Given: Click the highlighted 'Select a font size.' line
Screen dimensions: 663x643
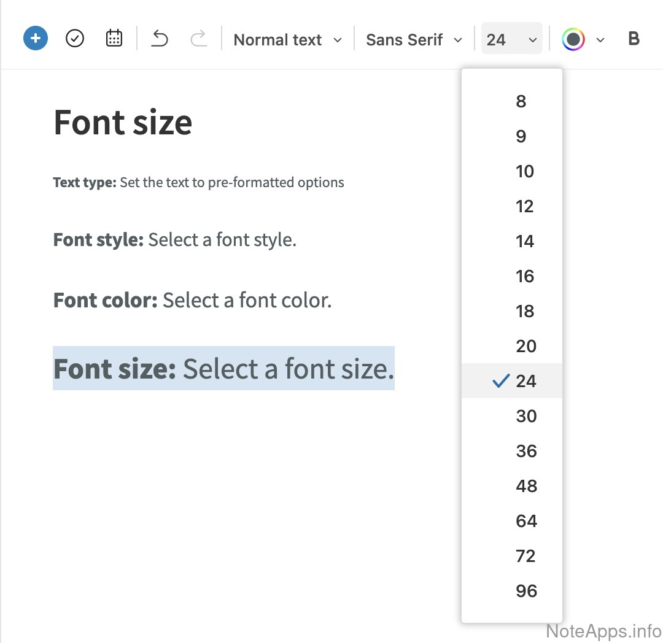Looking at the screenshot, I should [289, 369].
